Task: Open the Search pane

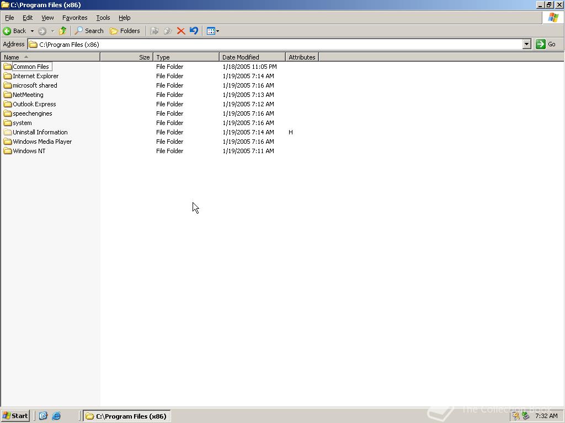Action: pos(89,31)
